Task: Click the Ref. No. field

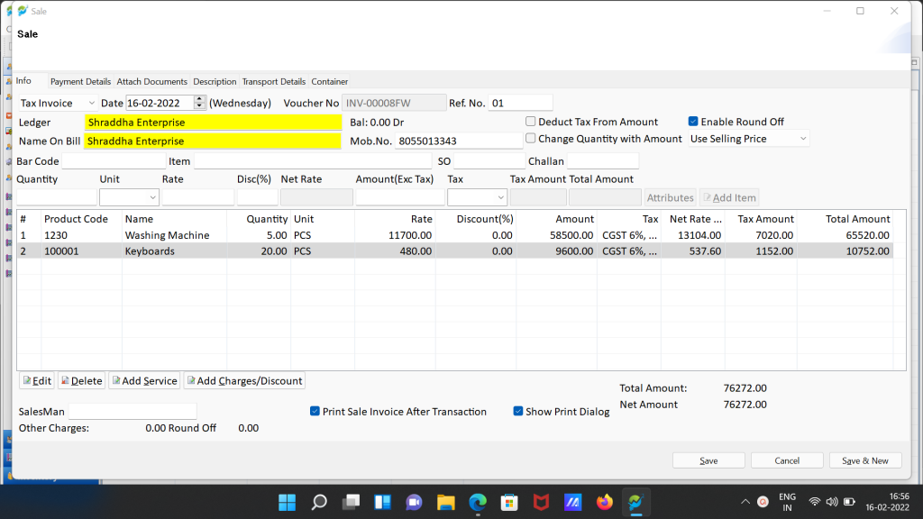Action: point(520,103)
